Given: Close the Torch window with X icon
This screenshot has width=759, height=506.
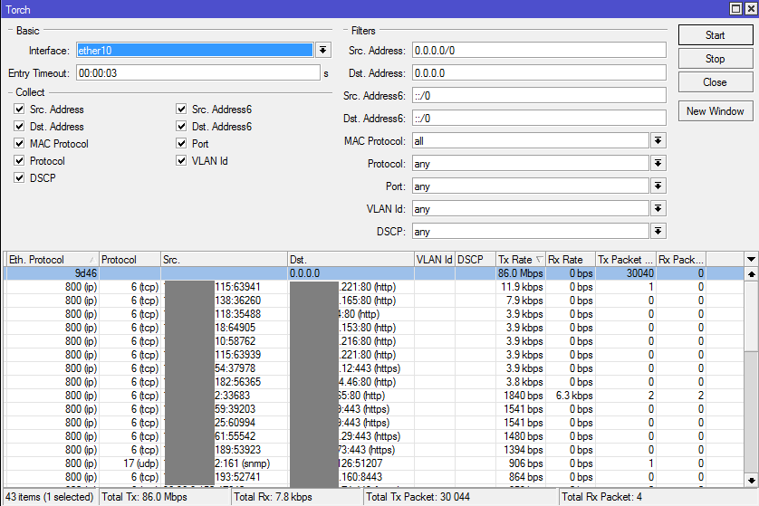Looking at the screenshot, I should coord(751,9).
